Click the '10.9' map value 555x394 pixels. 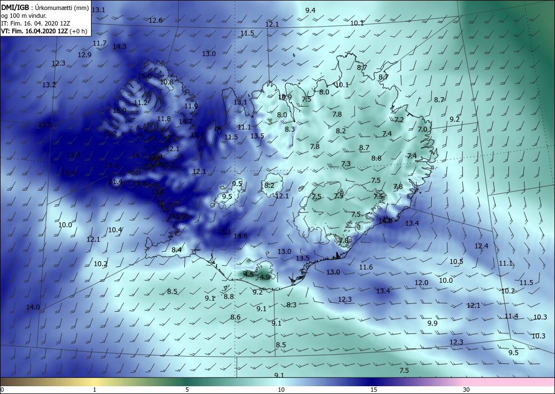coord(285,97)
